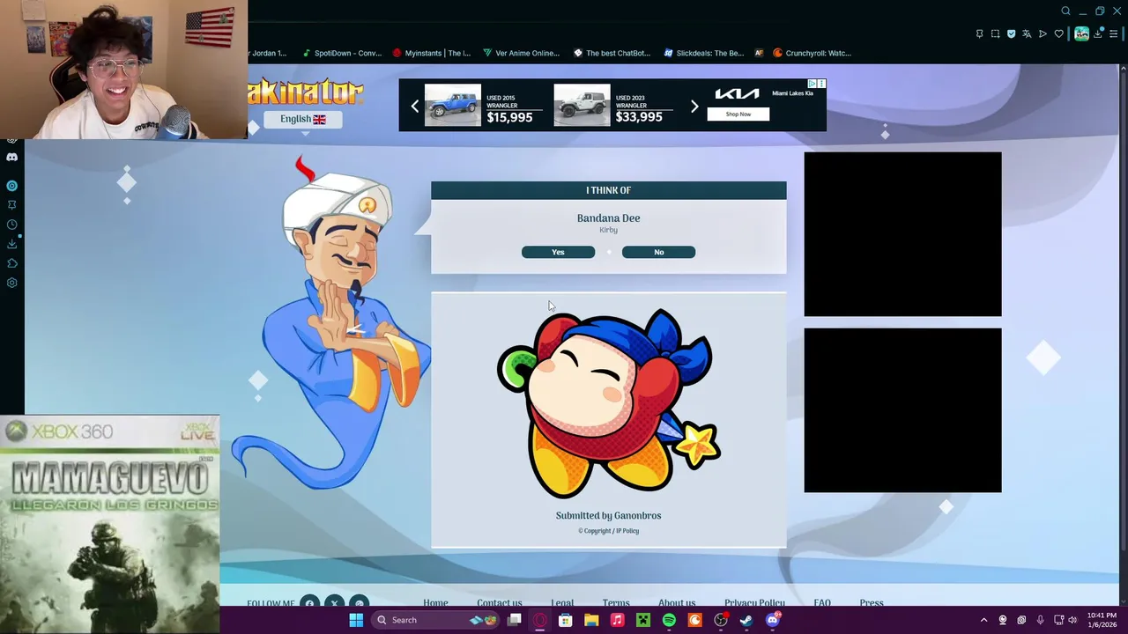Screen dimensions: 1128x634
Task: Open toolbar downloads icon
Action: click(x=1097, y=34)
